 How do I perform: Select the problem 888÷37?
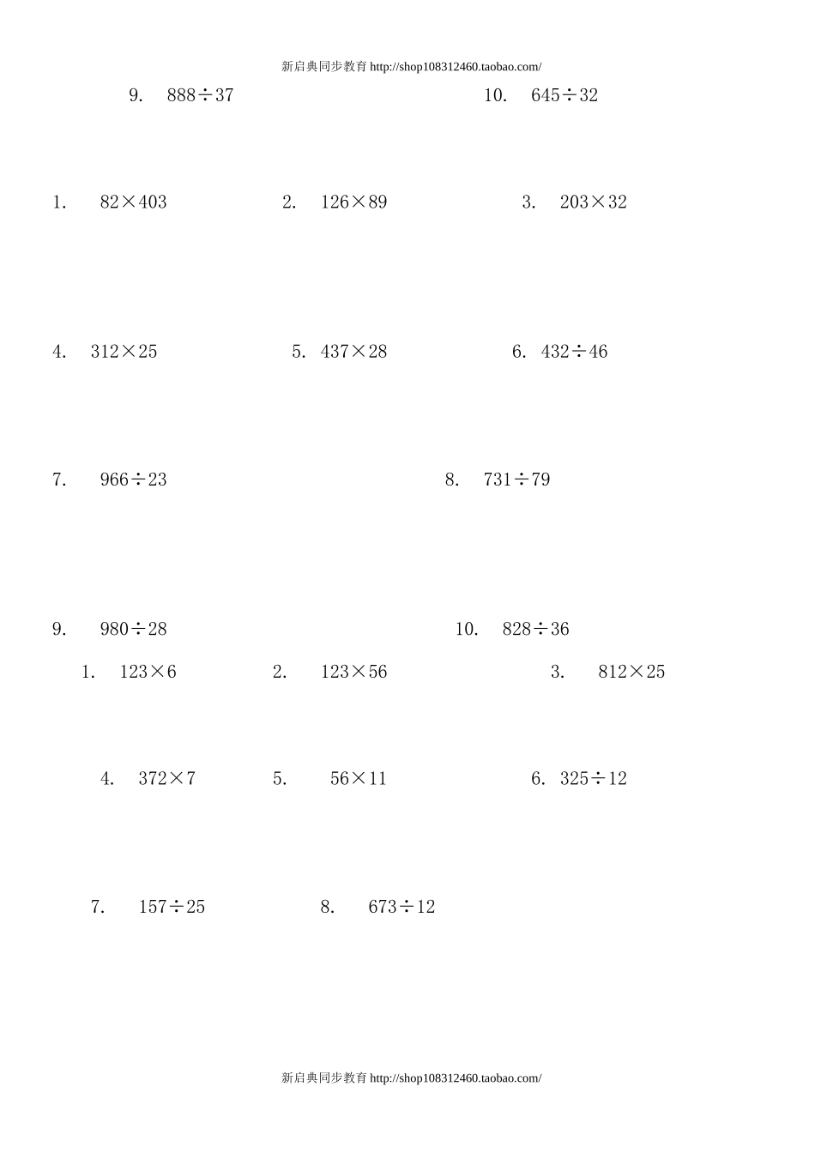tap(201, 95)
